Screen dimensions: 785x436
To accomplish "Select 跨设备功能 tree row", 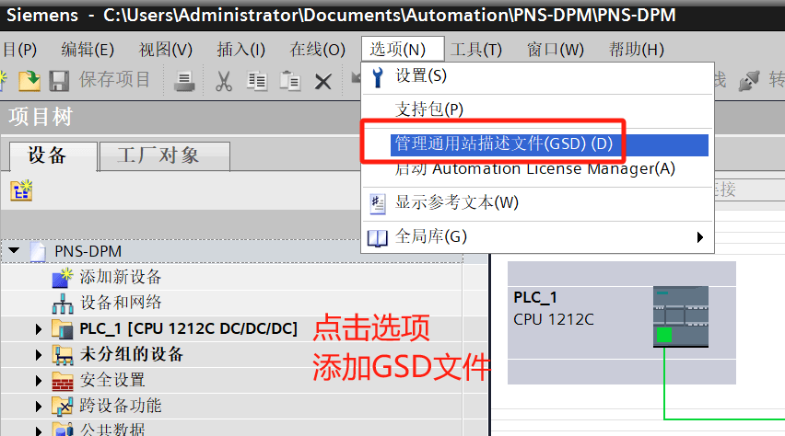I will tap(120, 406).
